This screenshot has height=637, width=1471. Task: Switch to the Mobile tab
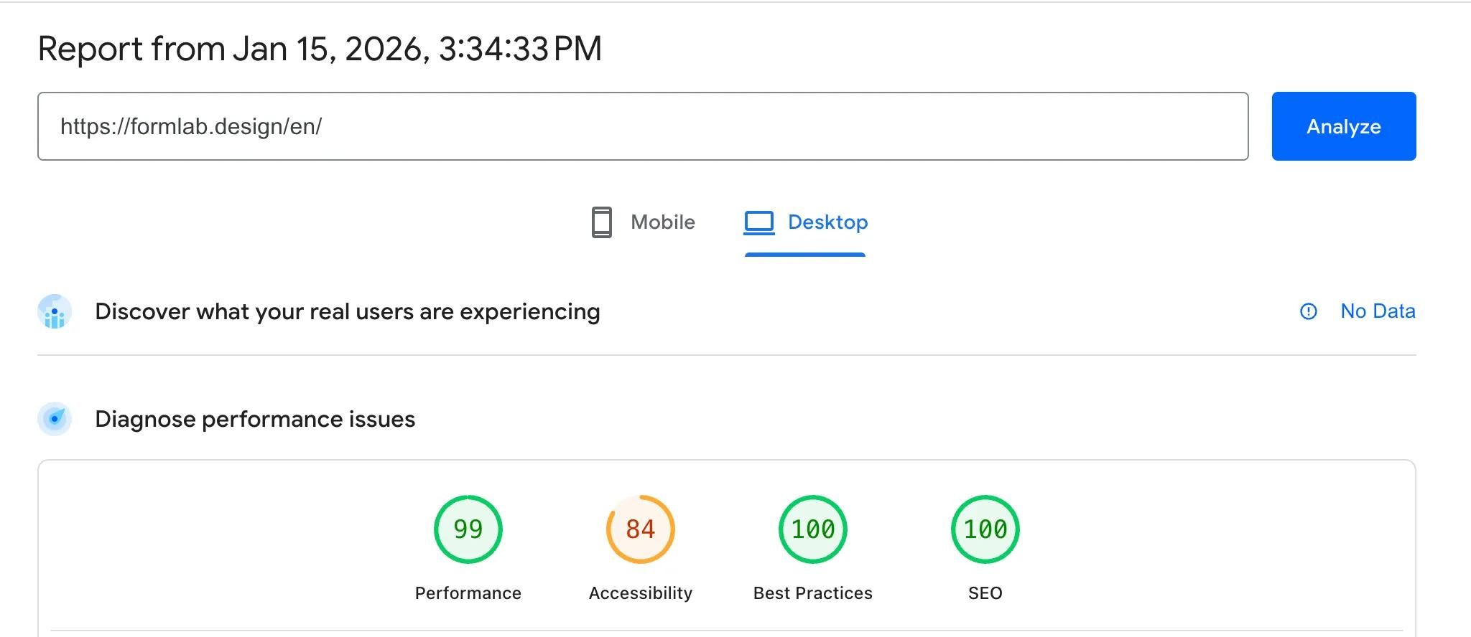pyautogui.click(x=643, y=222)
